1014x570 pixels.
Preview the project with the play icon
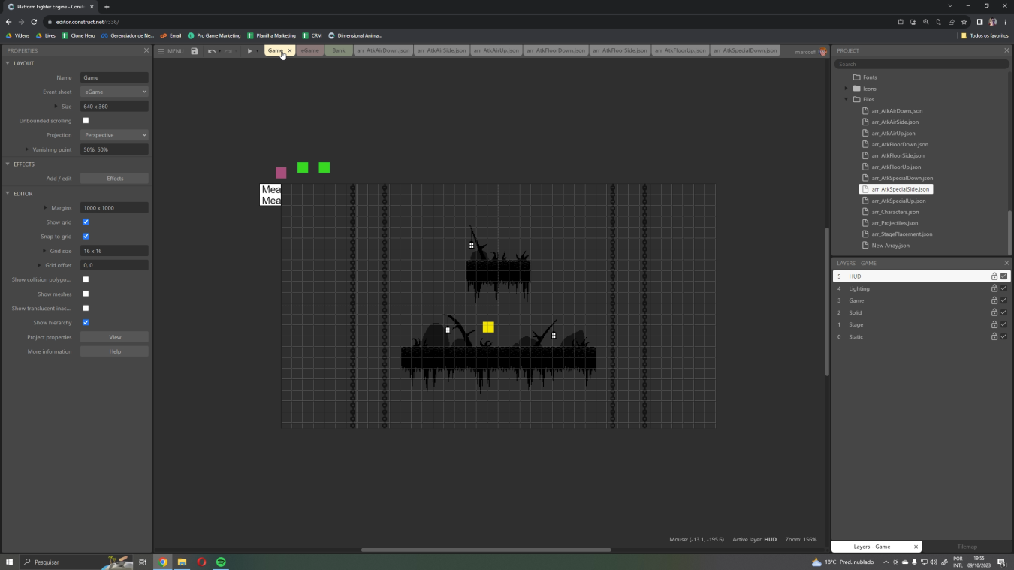249,50
